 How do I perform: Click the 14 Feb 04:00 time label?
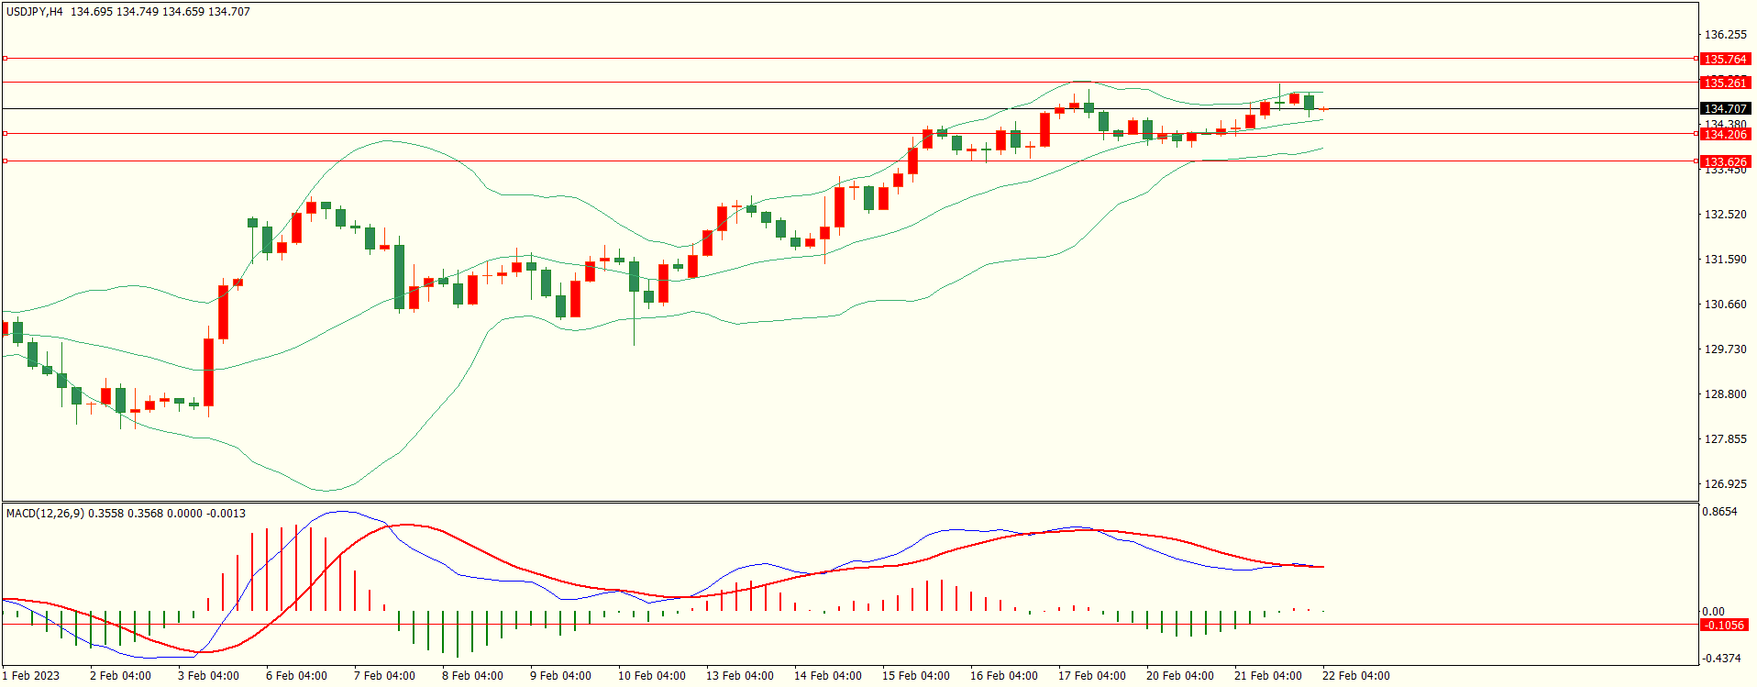[828, 676]
